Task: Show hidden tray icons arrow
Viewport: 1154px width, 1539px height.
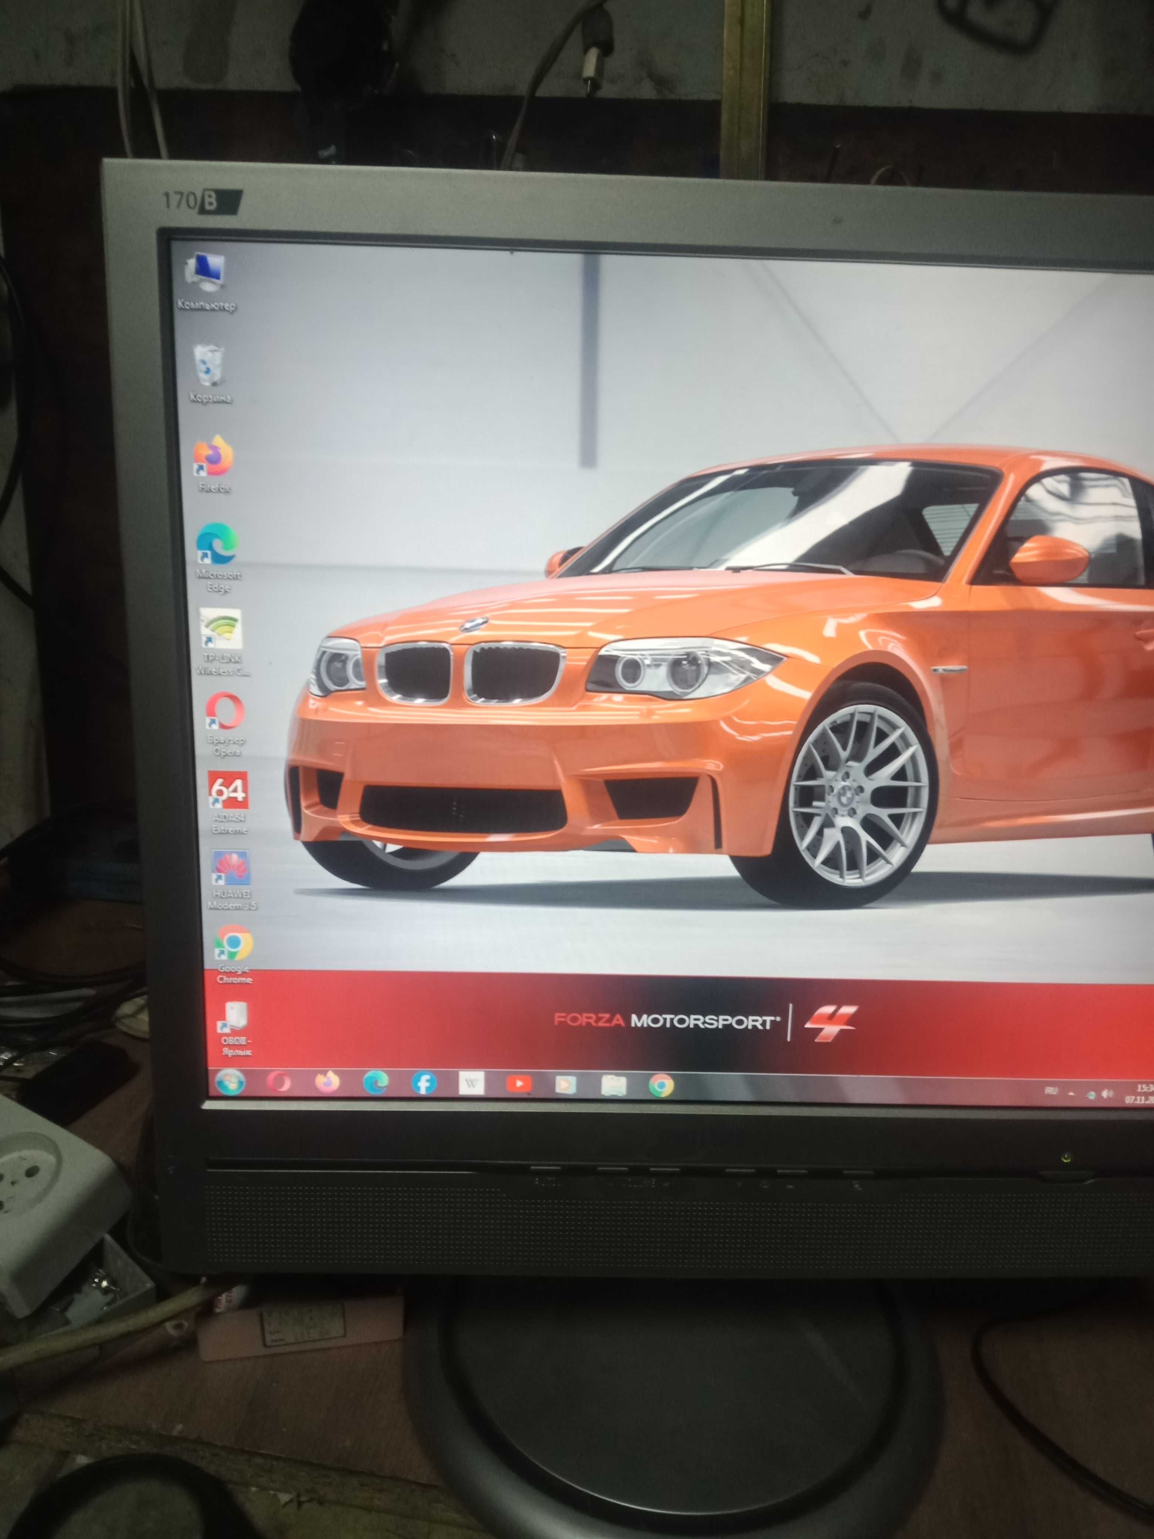Action: (x=1071, y=1094)
